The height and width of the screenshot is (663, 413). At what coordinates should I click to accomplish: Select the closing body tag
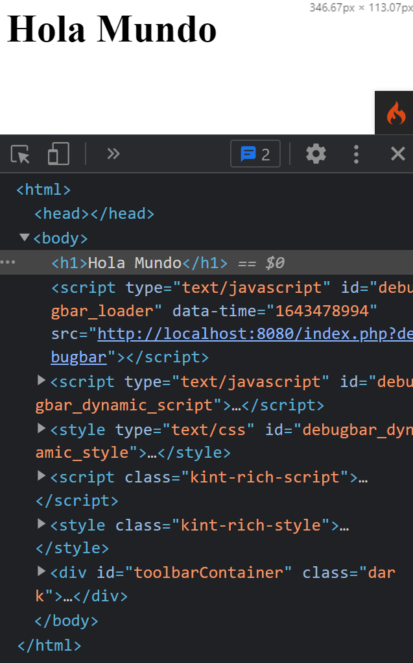(66, 621)
